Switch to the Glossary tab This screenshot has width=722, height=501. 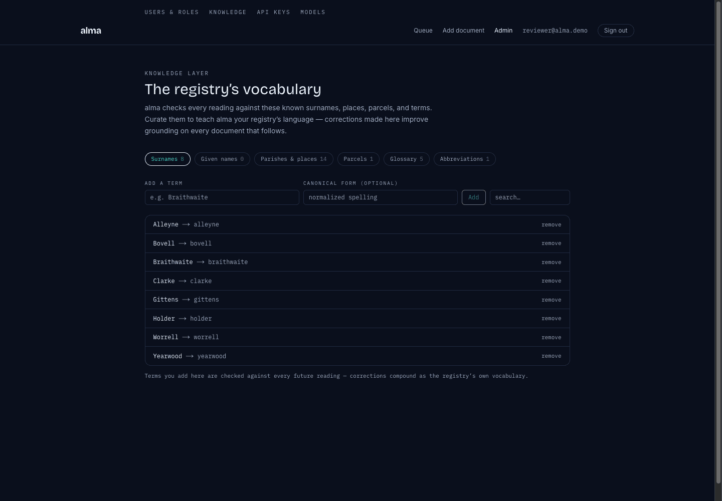click(407, 159)
